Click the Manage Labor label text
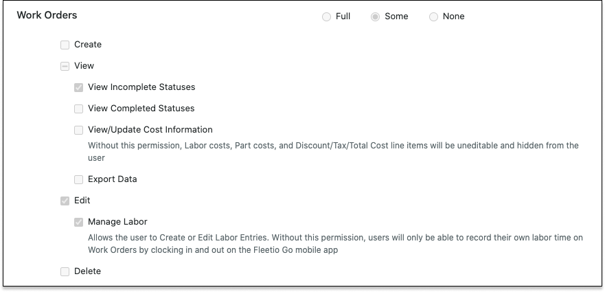This screenshot has width=605, height=292. pos(117,222)
